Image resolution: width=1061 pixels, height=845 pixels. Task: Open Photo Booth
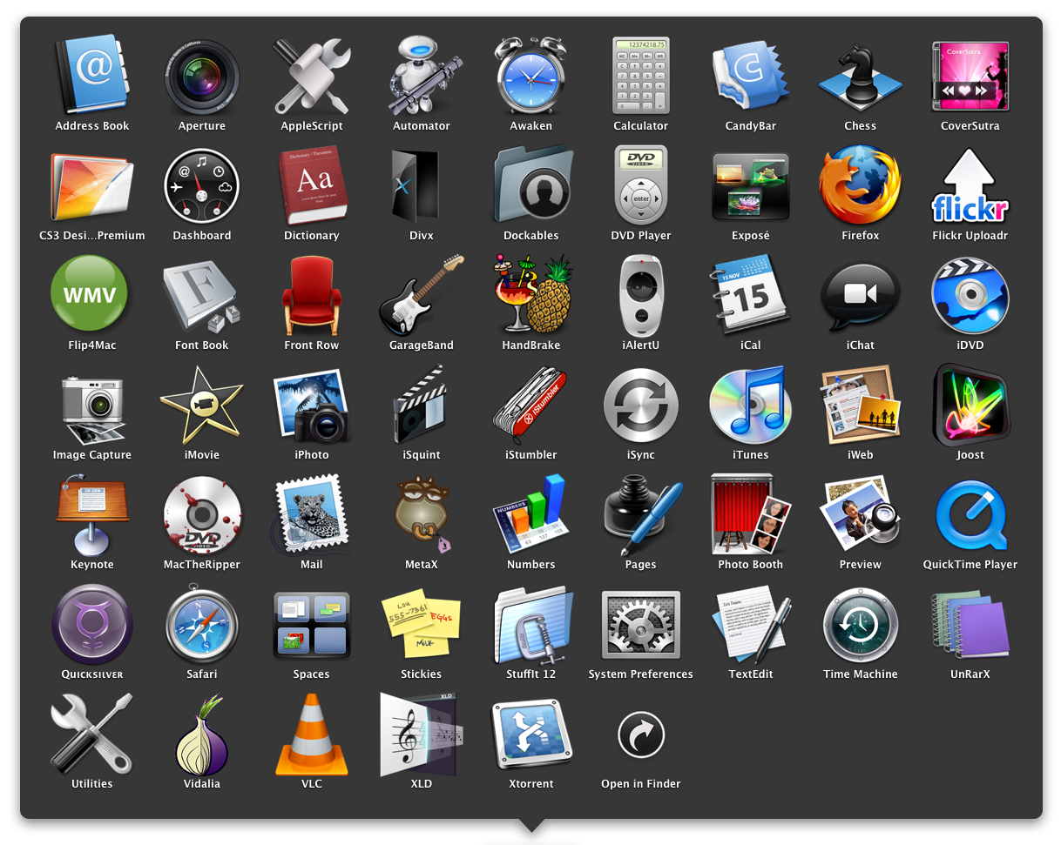click(751, 514)
